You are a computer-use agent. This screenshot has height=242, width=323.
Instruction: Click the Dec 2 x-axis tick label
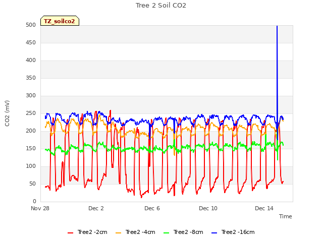tap(96, 208)
